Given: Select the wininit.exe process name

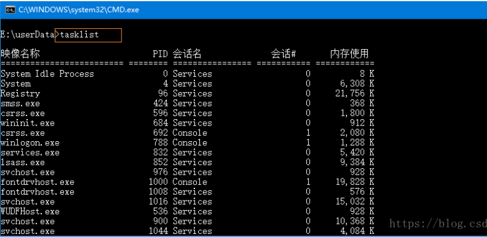Looking at the screenshot, I should pyautogui.click(x=28, y=123).
